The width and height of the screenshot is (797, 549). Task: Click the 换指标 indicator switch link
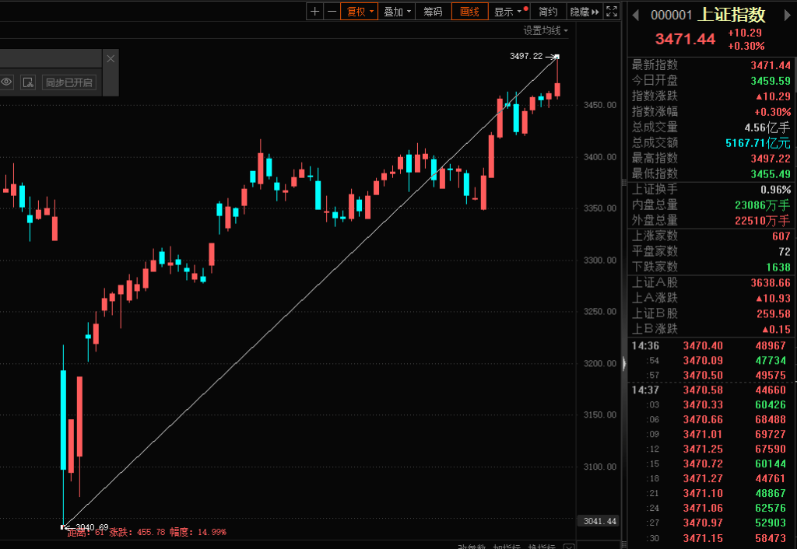click(542, 547)
